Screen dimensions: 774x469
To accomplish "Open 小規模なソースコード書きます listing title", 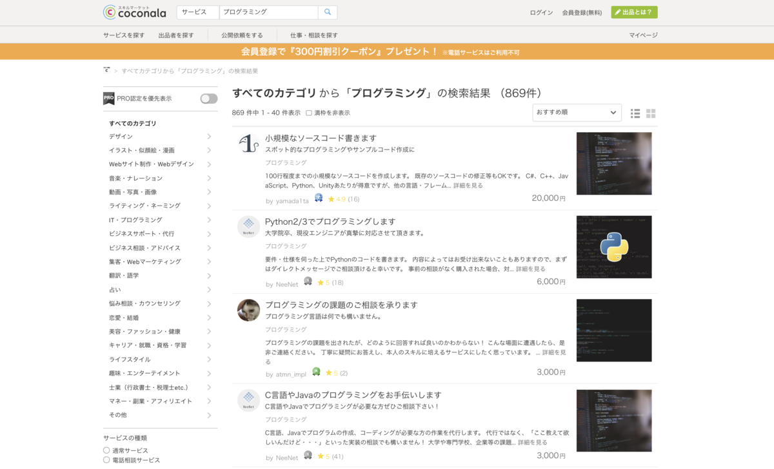I will coord(321,138).
